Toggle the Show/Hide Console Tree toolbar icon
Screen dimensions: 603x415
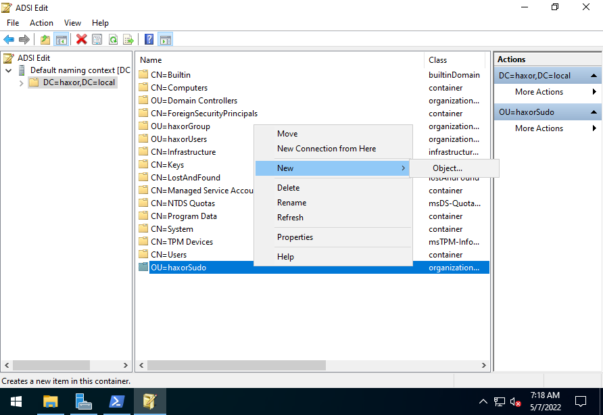[61, 39]
